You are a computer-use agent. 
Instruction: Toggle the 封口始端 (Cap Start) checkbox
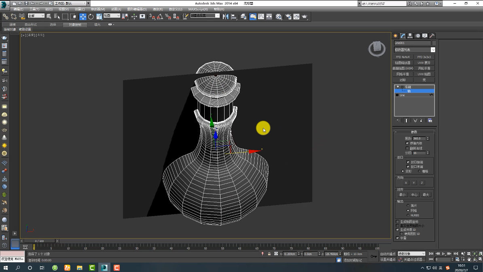pyautogui.click(x=408, y=162)
